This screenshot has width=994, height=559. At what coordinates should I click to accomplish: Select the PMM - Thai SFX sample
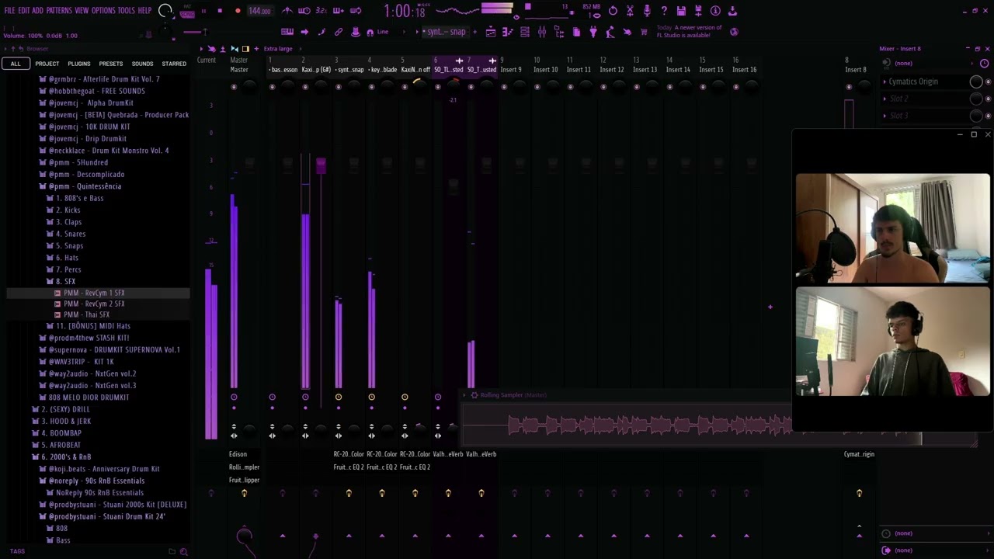click(x=86, y=314)
